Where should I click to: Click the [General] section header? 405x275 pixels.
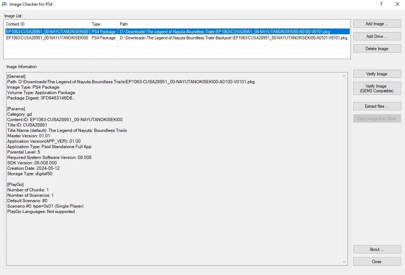[x=16, y=76]
